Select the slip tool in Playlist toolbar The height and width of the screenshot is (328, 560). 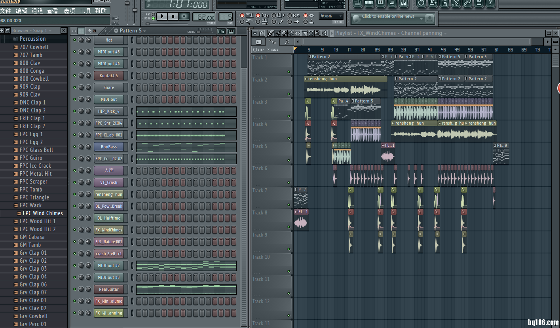(x=298, y=33)
